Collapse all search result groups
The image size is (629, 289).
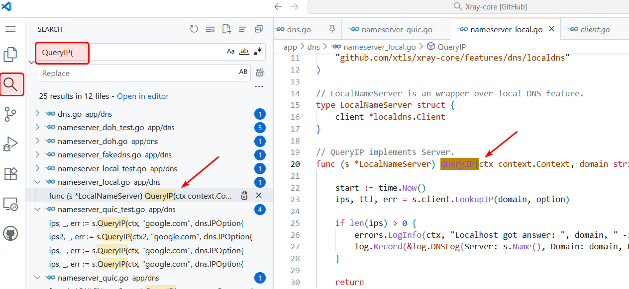pyautogui.click(x=258, y=29)
